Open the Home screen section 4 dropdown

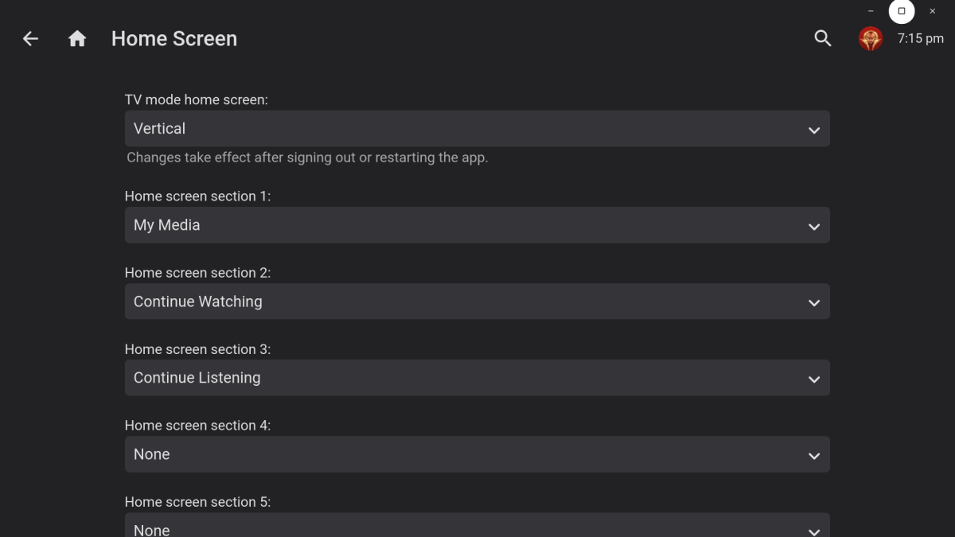477,454
